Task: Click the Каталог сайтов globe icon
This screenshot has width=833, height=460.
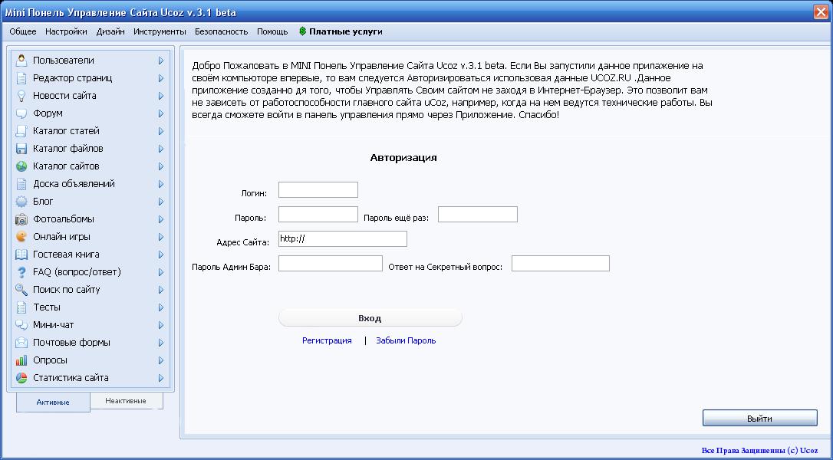Action: (21, 166)
